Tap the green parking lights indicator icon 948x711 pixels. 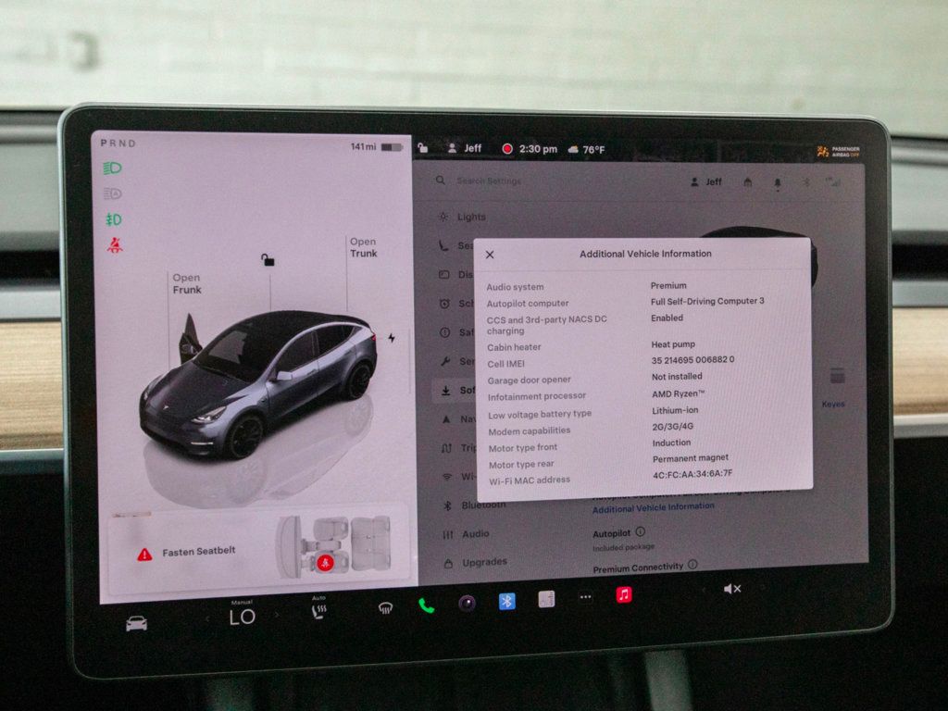[x=113, y=219]
